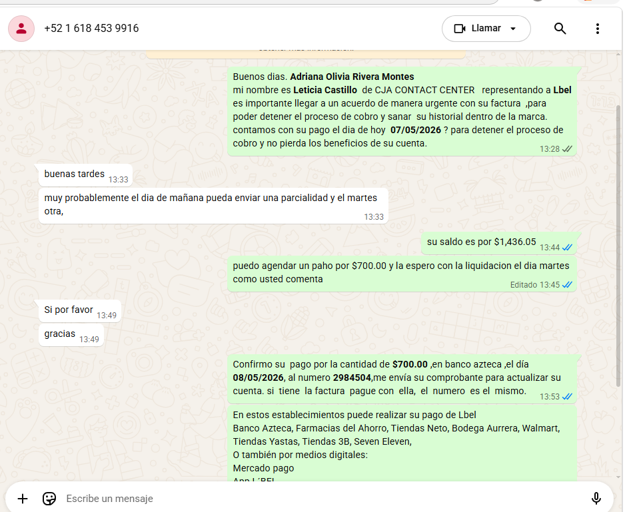Click the bold date 08/05/2026

point(258,378)
